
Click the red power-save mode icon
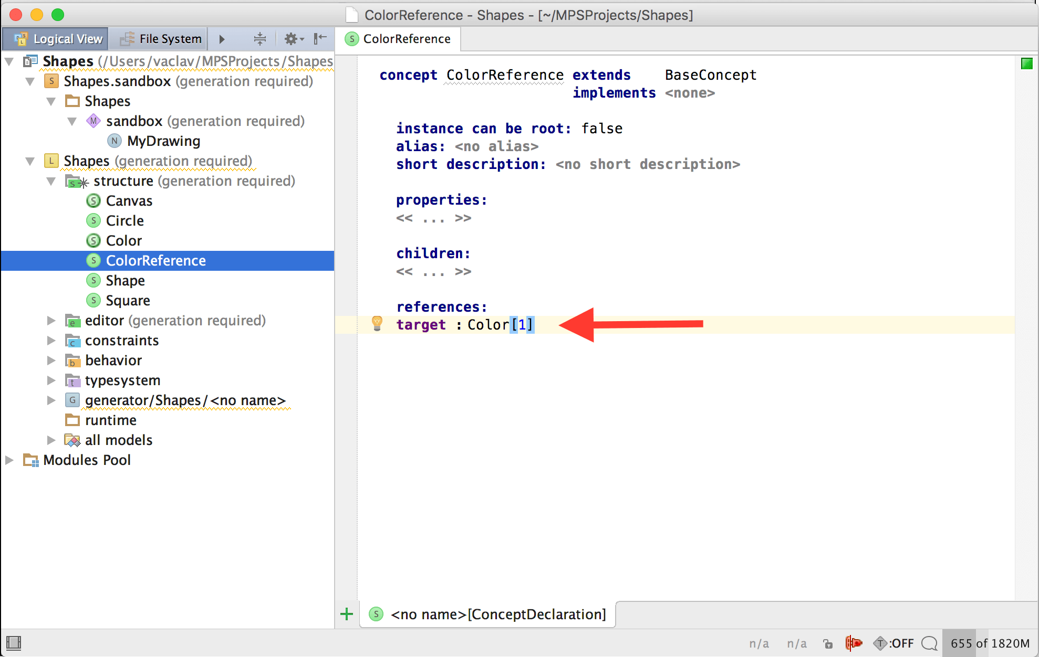tap(854, 643)
